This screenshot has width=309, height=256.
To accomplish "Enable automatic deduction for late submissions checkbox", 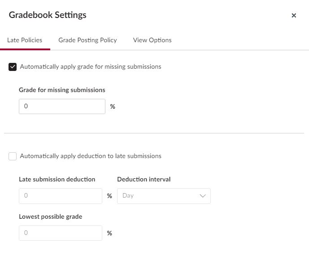I will pyautogui.click(x=13, y=156).
